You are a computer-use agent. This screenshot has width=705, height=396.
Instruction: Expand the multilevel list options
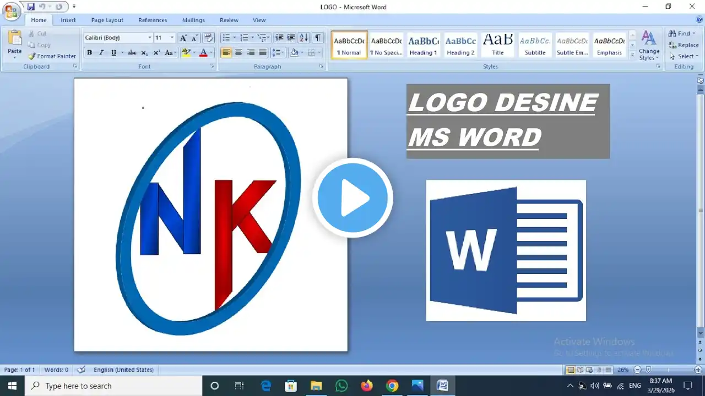pyautogui.click(x=264, y=38)
